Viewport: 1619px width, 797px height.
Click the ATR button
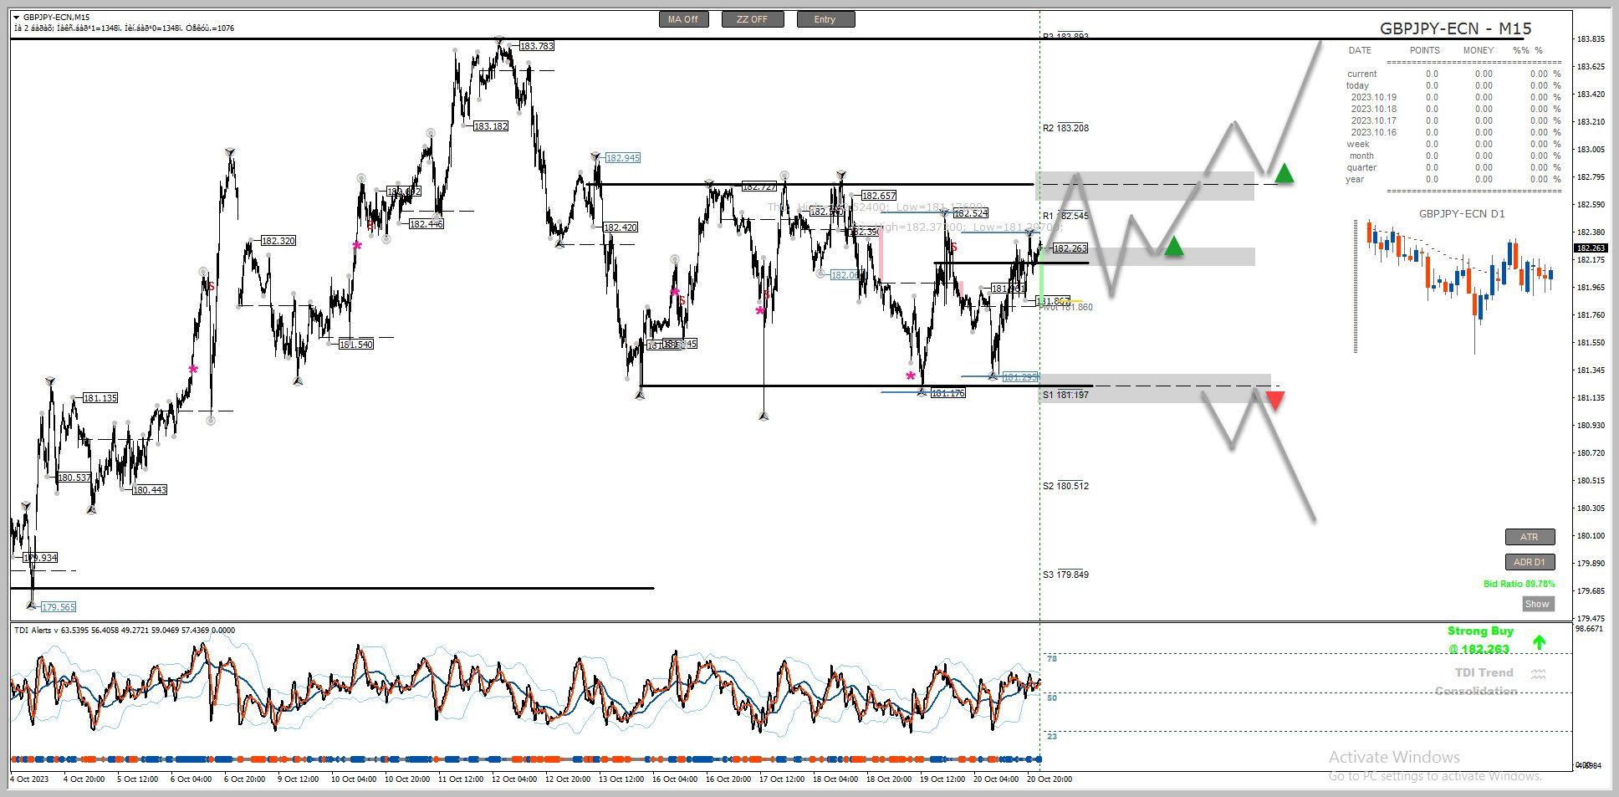(1530, 537)
